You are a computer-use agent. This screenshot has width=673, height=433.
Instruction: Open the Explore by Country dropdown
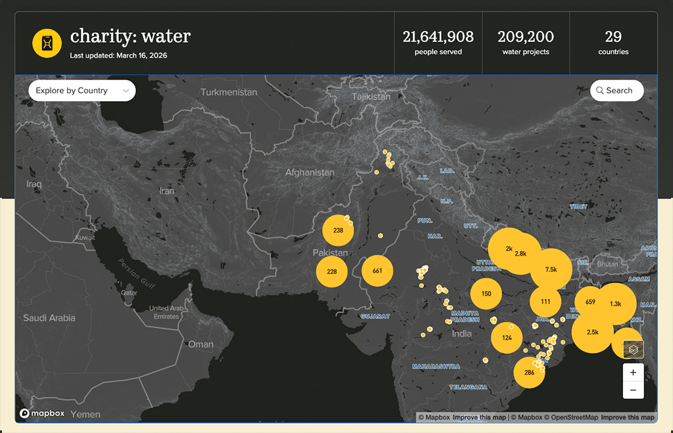pyautogui.click(x=82, y=91)
